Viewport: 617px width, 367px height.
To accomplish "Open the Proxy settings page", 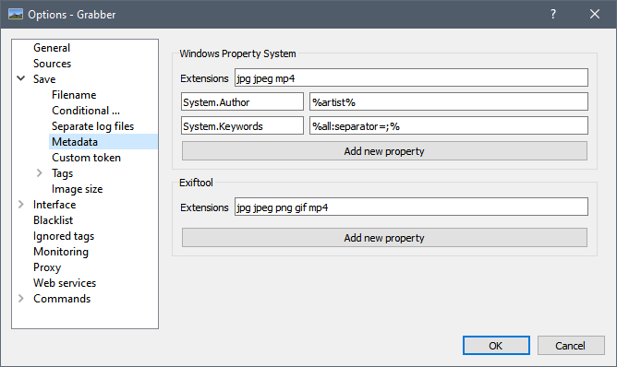I will pos(47,267).
